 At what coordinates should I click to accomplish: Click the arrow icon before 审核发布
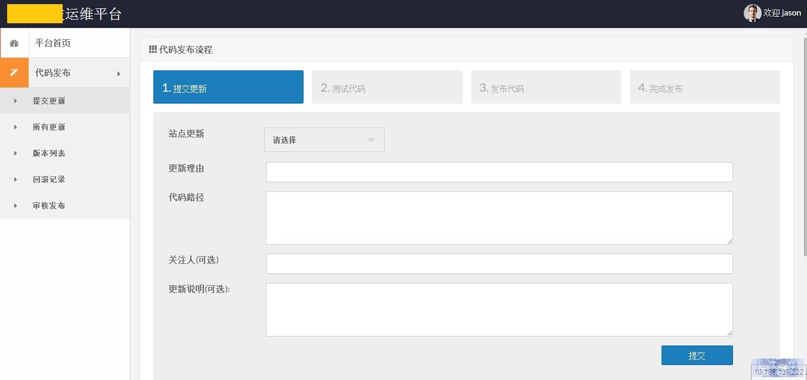pyautogui.click(x=16, y=205)
